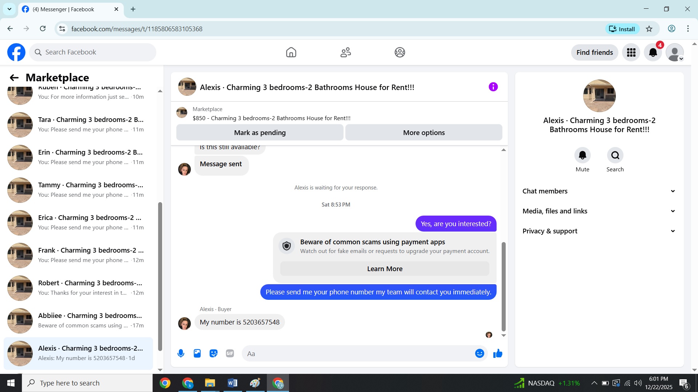
Task: Attach a photo using image icon
Action: (197, 354)
